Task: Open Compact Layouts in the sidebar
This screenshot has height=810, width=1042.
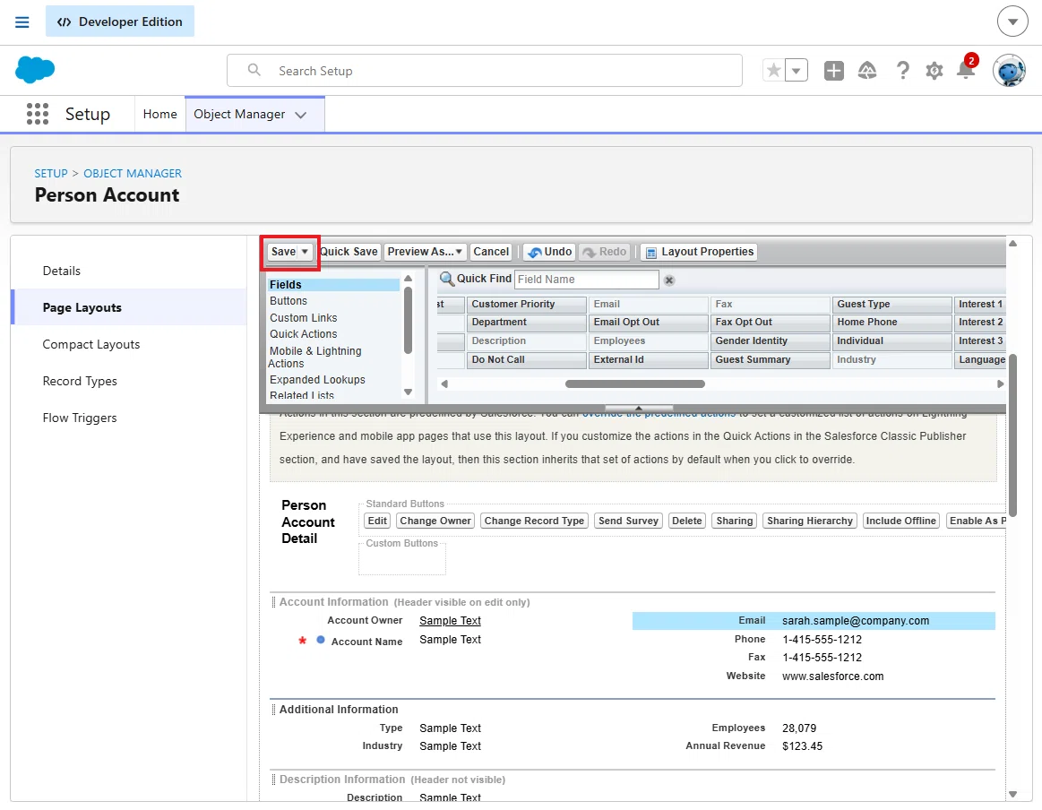Action: pos(91,345)
